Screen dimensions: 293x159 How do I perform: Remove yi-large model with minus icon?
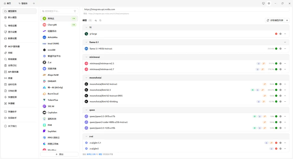pyautogui.click(x=285, y=34)
